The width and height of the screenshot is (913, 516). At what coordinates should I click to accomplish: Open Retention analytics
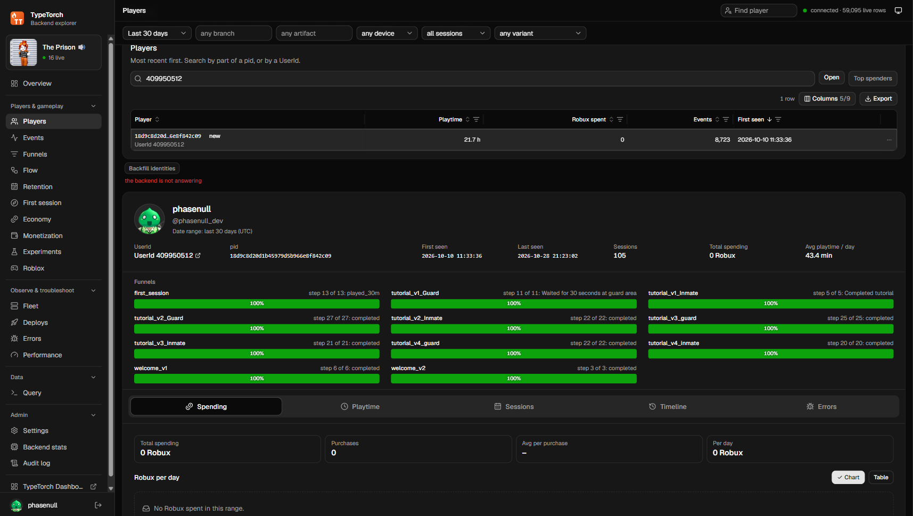tap(53, 187)
